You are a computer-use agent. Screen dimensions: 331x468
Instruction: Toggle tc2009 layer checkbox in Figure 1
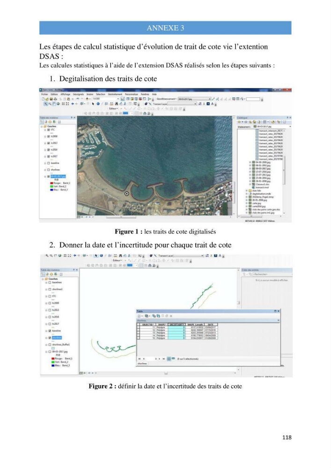coord(48,136)
